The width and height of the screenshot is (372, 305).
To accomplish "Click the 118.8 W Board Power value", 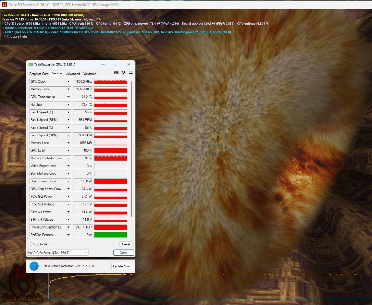I will point(83,181).
